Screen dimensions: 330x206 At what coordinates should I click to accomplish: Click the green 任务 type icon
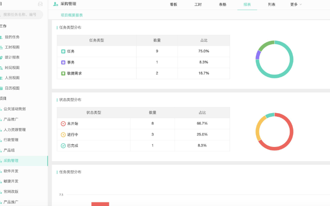click(x=63, y=51)
